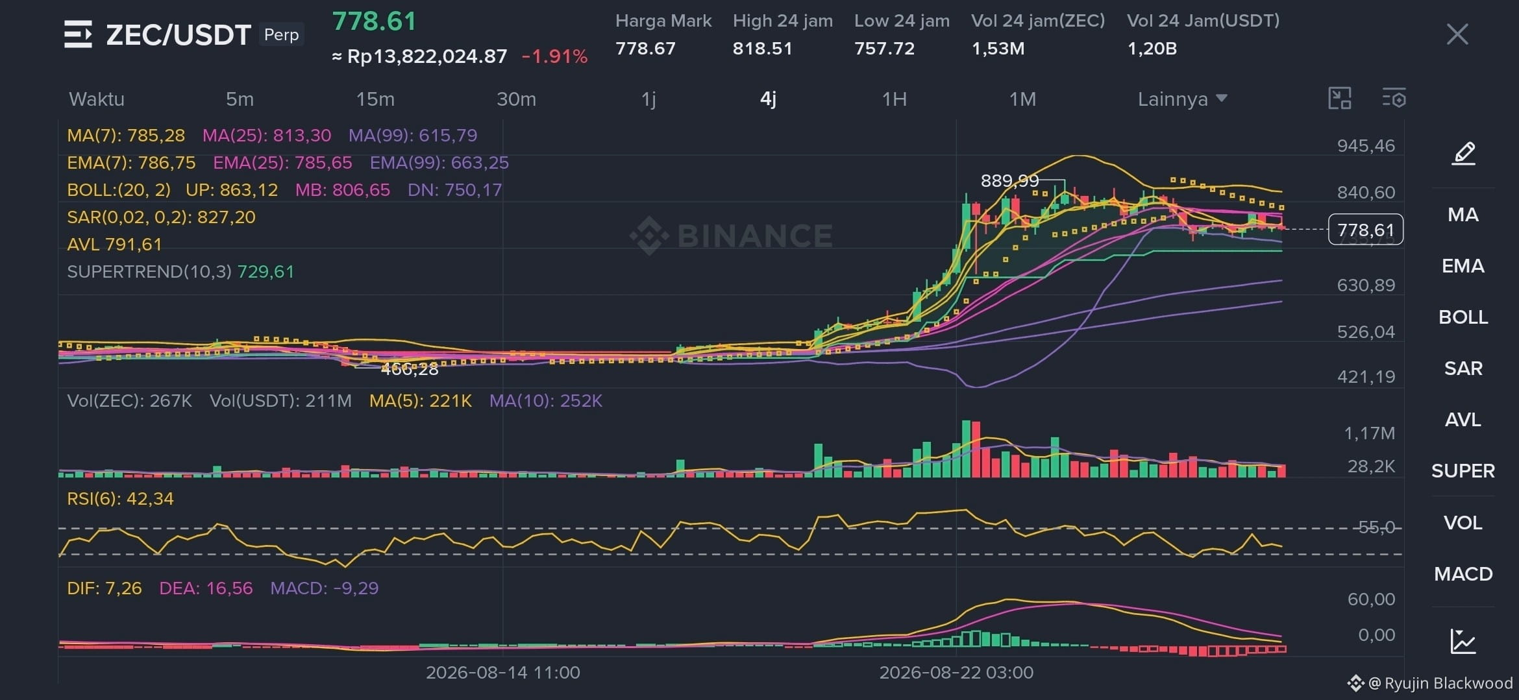
Task: Expand the Lainnya timeframe dropdown
Action: [x=1182, y=99]
